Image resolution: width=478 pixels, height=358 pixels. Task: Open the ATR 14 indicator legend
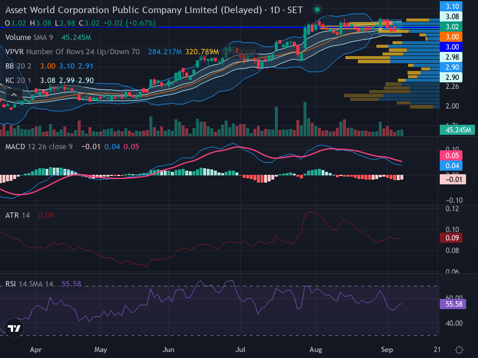pyautogui.click(x=17, y=215)
